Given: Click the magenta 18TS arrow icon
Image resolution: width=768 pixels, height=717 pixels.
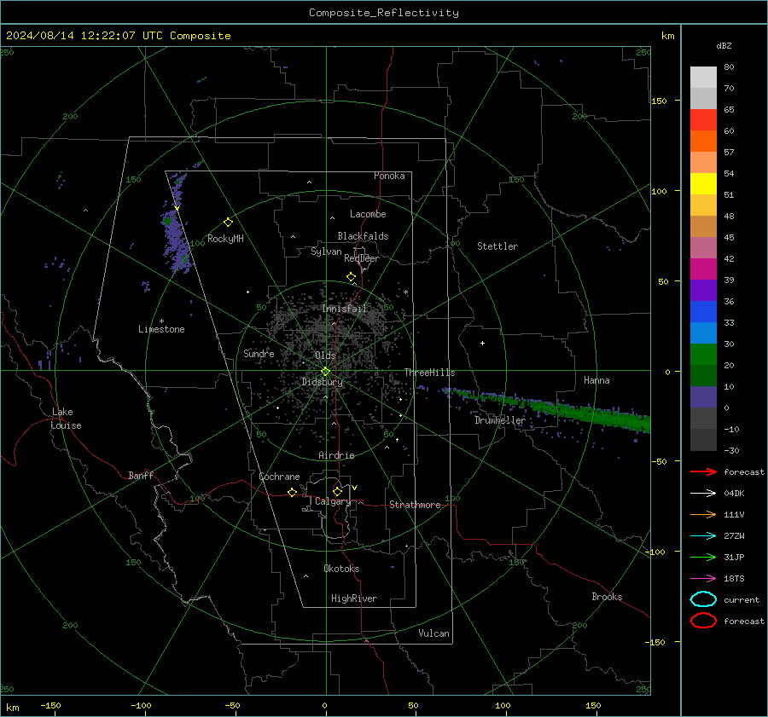Looking at the screenshot, I should coord(703,579).
